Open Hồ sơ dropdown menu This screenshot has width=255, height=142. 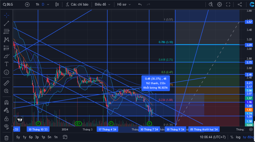point(124,5)
